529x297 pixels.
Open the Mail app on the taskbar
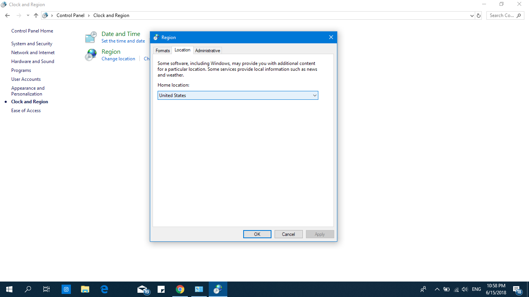point(143,289)
